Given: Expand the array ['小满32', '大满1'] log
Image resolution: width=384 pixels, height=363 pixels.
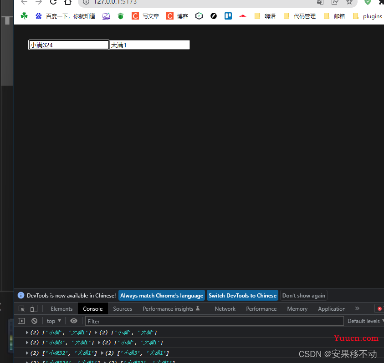Looking at the screenshot, I should [27, 353].
